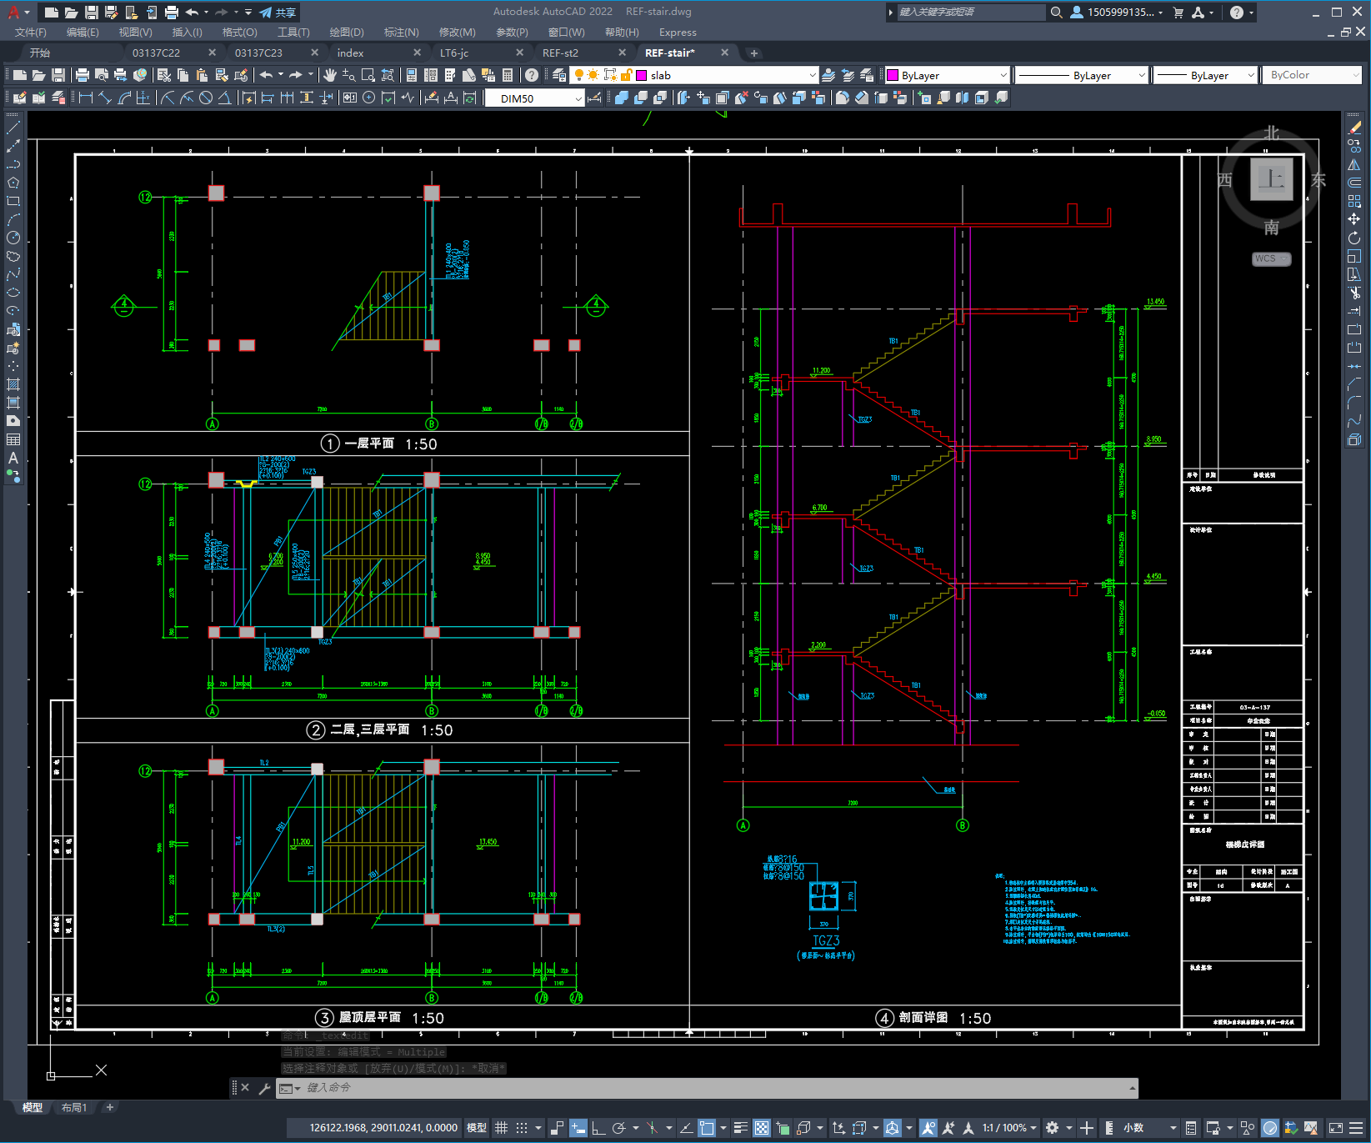Click the Make Object's Layer Current icon
1371x1143 pixels.
829,75
